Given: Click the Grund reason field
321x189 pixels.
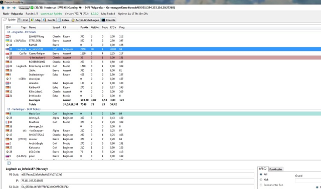Looking at the screenshot, I should pos(308,180).
